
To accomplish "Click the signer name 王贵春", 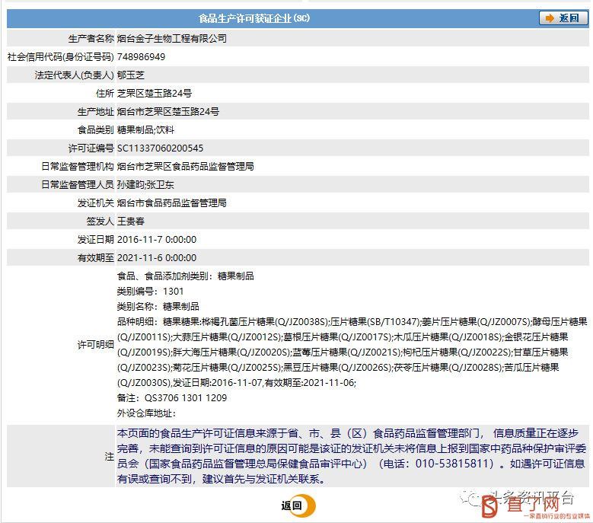I will pyautogui.click(x=130, y=221).
